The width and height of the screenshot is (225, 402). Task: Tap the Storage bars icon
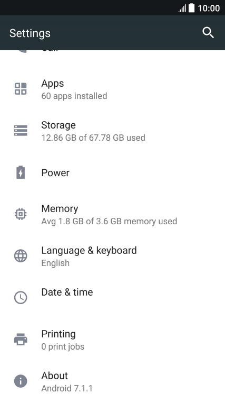21,131
